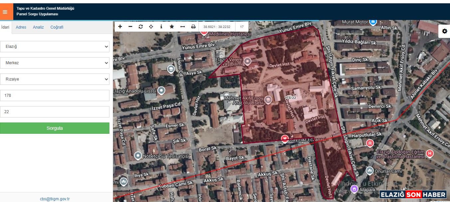Zoom out with the minus icon

point(130,27)
